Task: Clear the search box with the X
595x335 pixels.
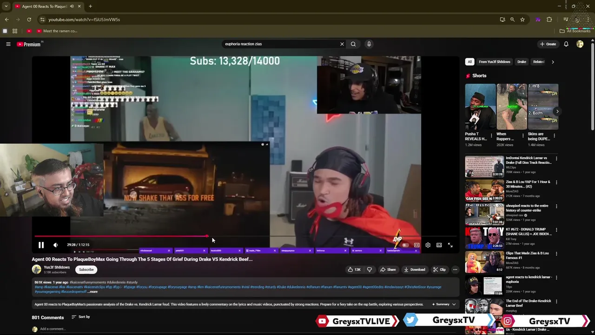Action: coord(342,44)
